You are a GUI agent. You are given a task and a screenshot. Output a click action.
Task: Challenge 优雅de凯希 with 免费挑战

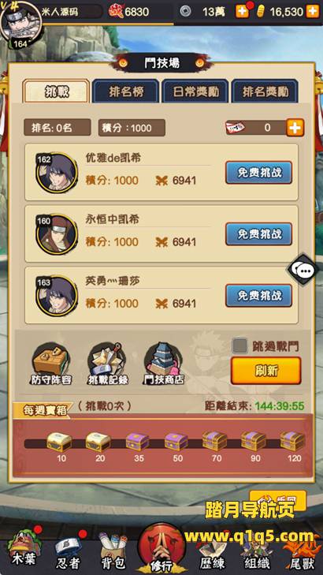pos(259,173)
